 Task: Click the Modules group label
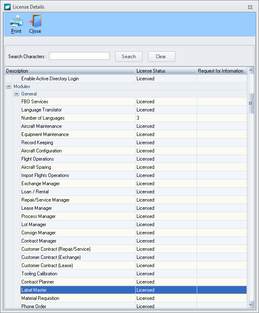click(x=22, y=86)
